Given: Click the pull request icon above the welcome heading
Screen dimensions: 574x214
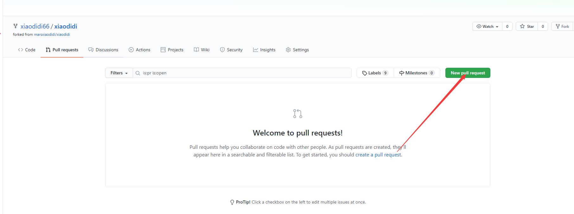Looking at the screenshot, I should click(x=297, y=114).
